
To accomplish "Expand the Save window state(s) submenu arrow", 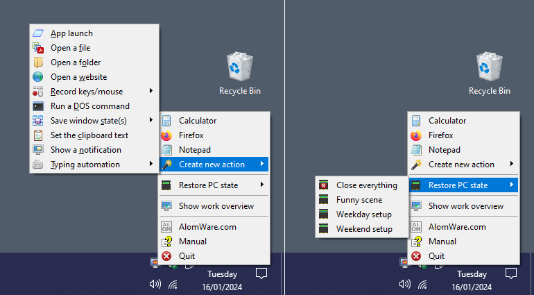I will coord(150,121).
